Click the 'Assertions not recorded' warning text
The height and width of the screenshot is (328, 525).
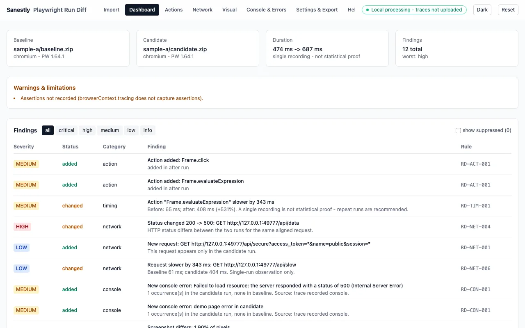112,98
